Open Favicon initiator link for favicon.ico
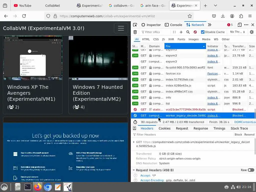The width and height of the screenshot is (256, 192). 214,74
